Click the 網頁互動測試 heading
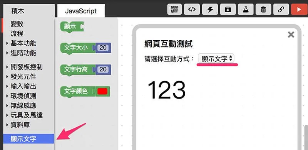The height and width of the screenshot is (150, 308). (168, 44)
